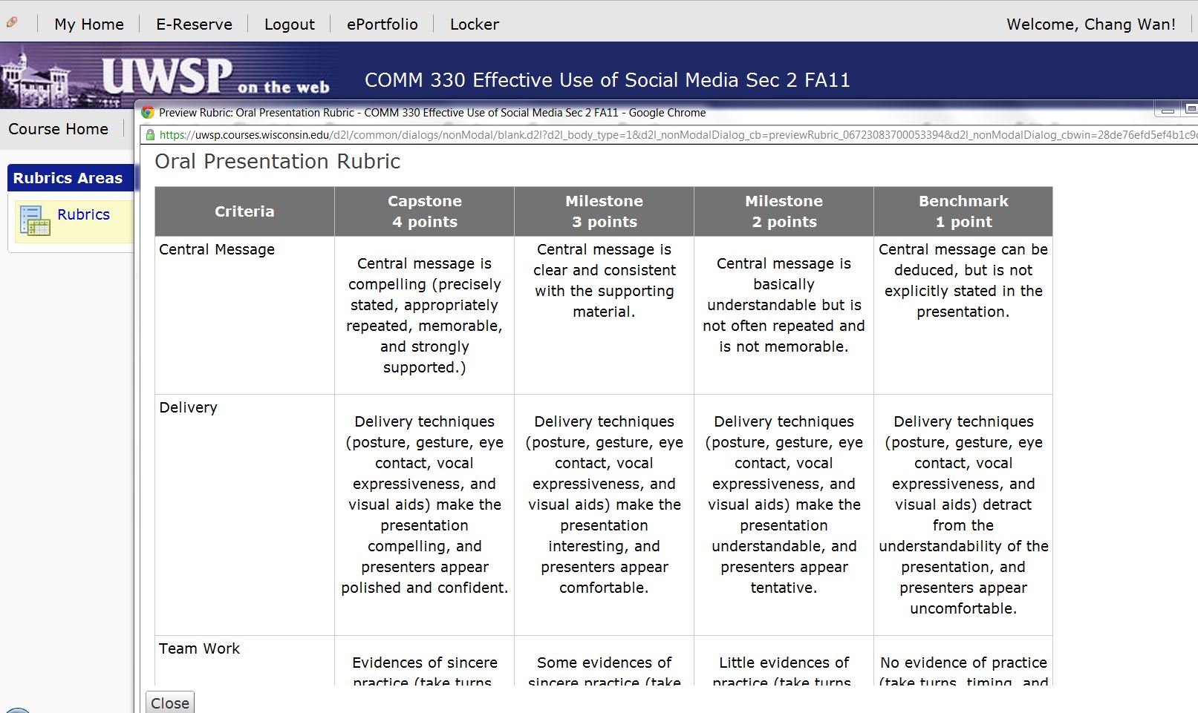Open the Locker link

click(x=474, y=24)
